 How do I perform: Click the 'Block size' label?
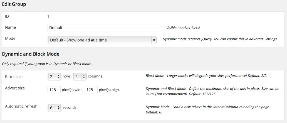coord(14,77)
